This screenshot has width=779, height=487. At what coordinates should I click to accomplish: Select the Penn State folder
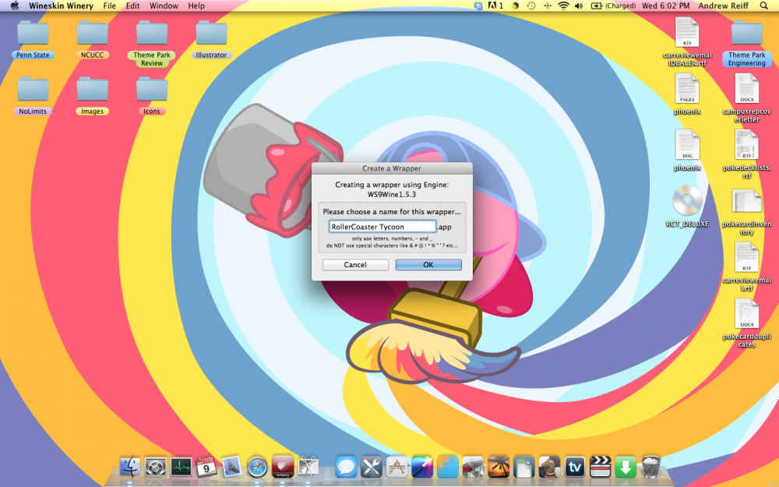point(33,34)
